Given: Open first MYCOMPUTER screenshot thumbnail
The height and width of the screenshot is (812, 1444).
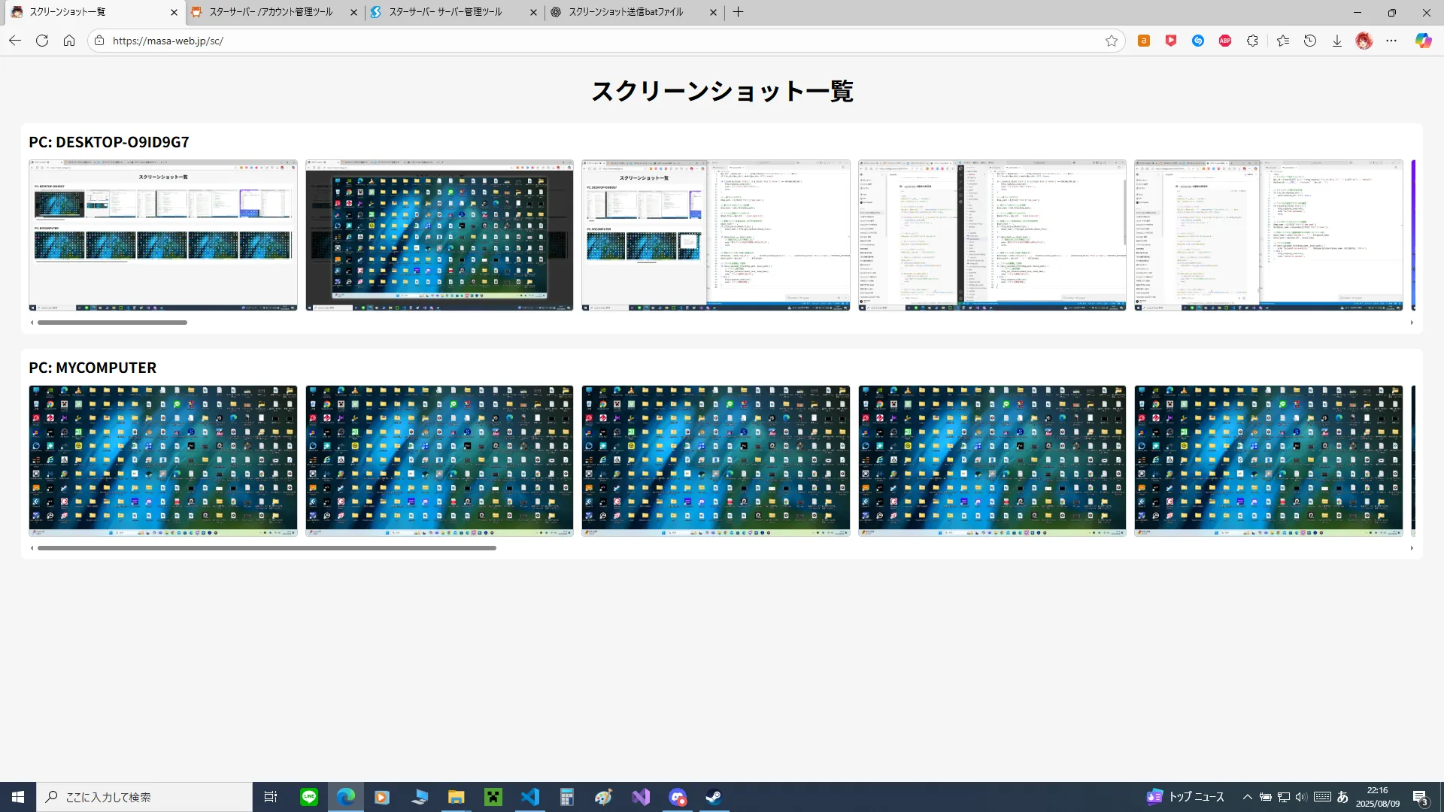Looking at the screenshot, I should click(162, 460).
